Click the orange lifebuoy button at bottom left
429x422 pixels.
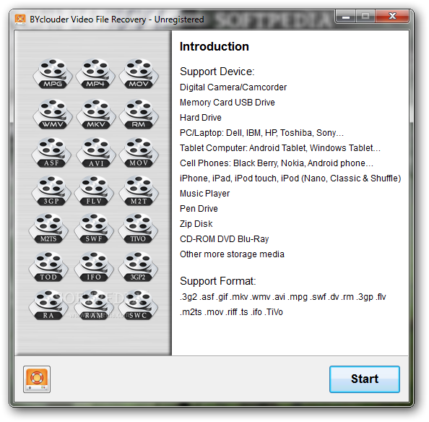(x=37, y=379)
